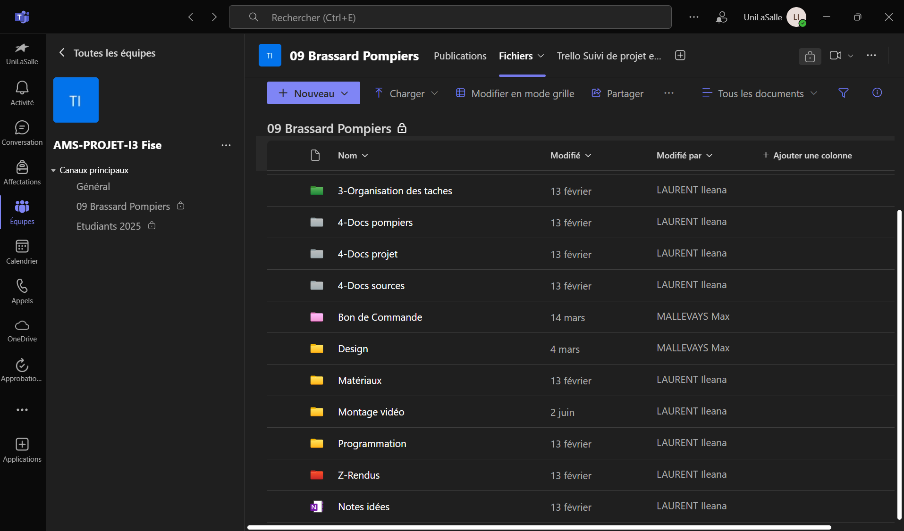The image size is (904, 531).
Task: Click Modifier en mode grille
Action: tap(515, 93)
